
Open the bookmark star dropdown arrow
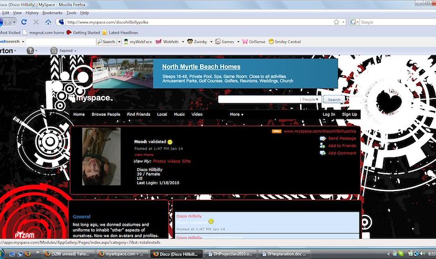coord(343,22)
